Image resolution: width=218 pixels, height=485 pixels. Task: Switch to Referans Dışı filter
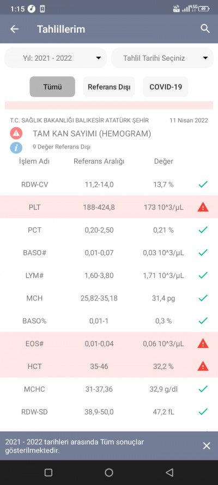(x=109, y=87)
